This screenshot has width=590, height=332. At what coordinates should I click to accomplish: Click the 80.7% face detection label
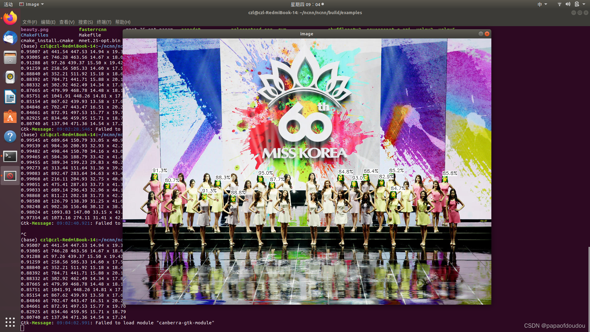[172, 180]
